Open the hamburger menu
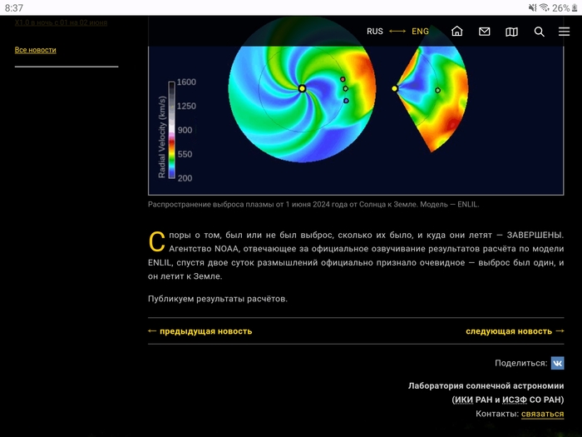 pos(564,32)
